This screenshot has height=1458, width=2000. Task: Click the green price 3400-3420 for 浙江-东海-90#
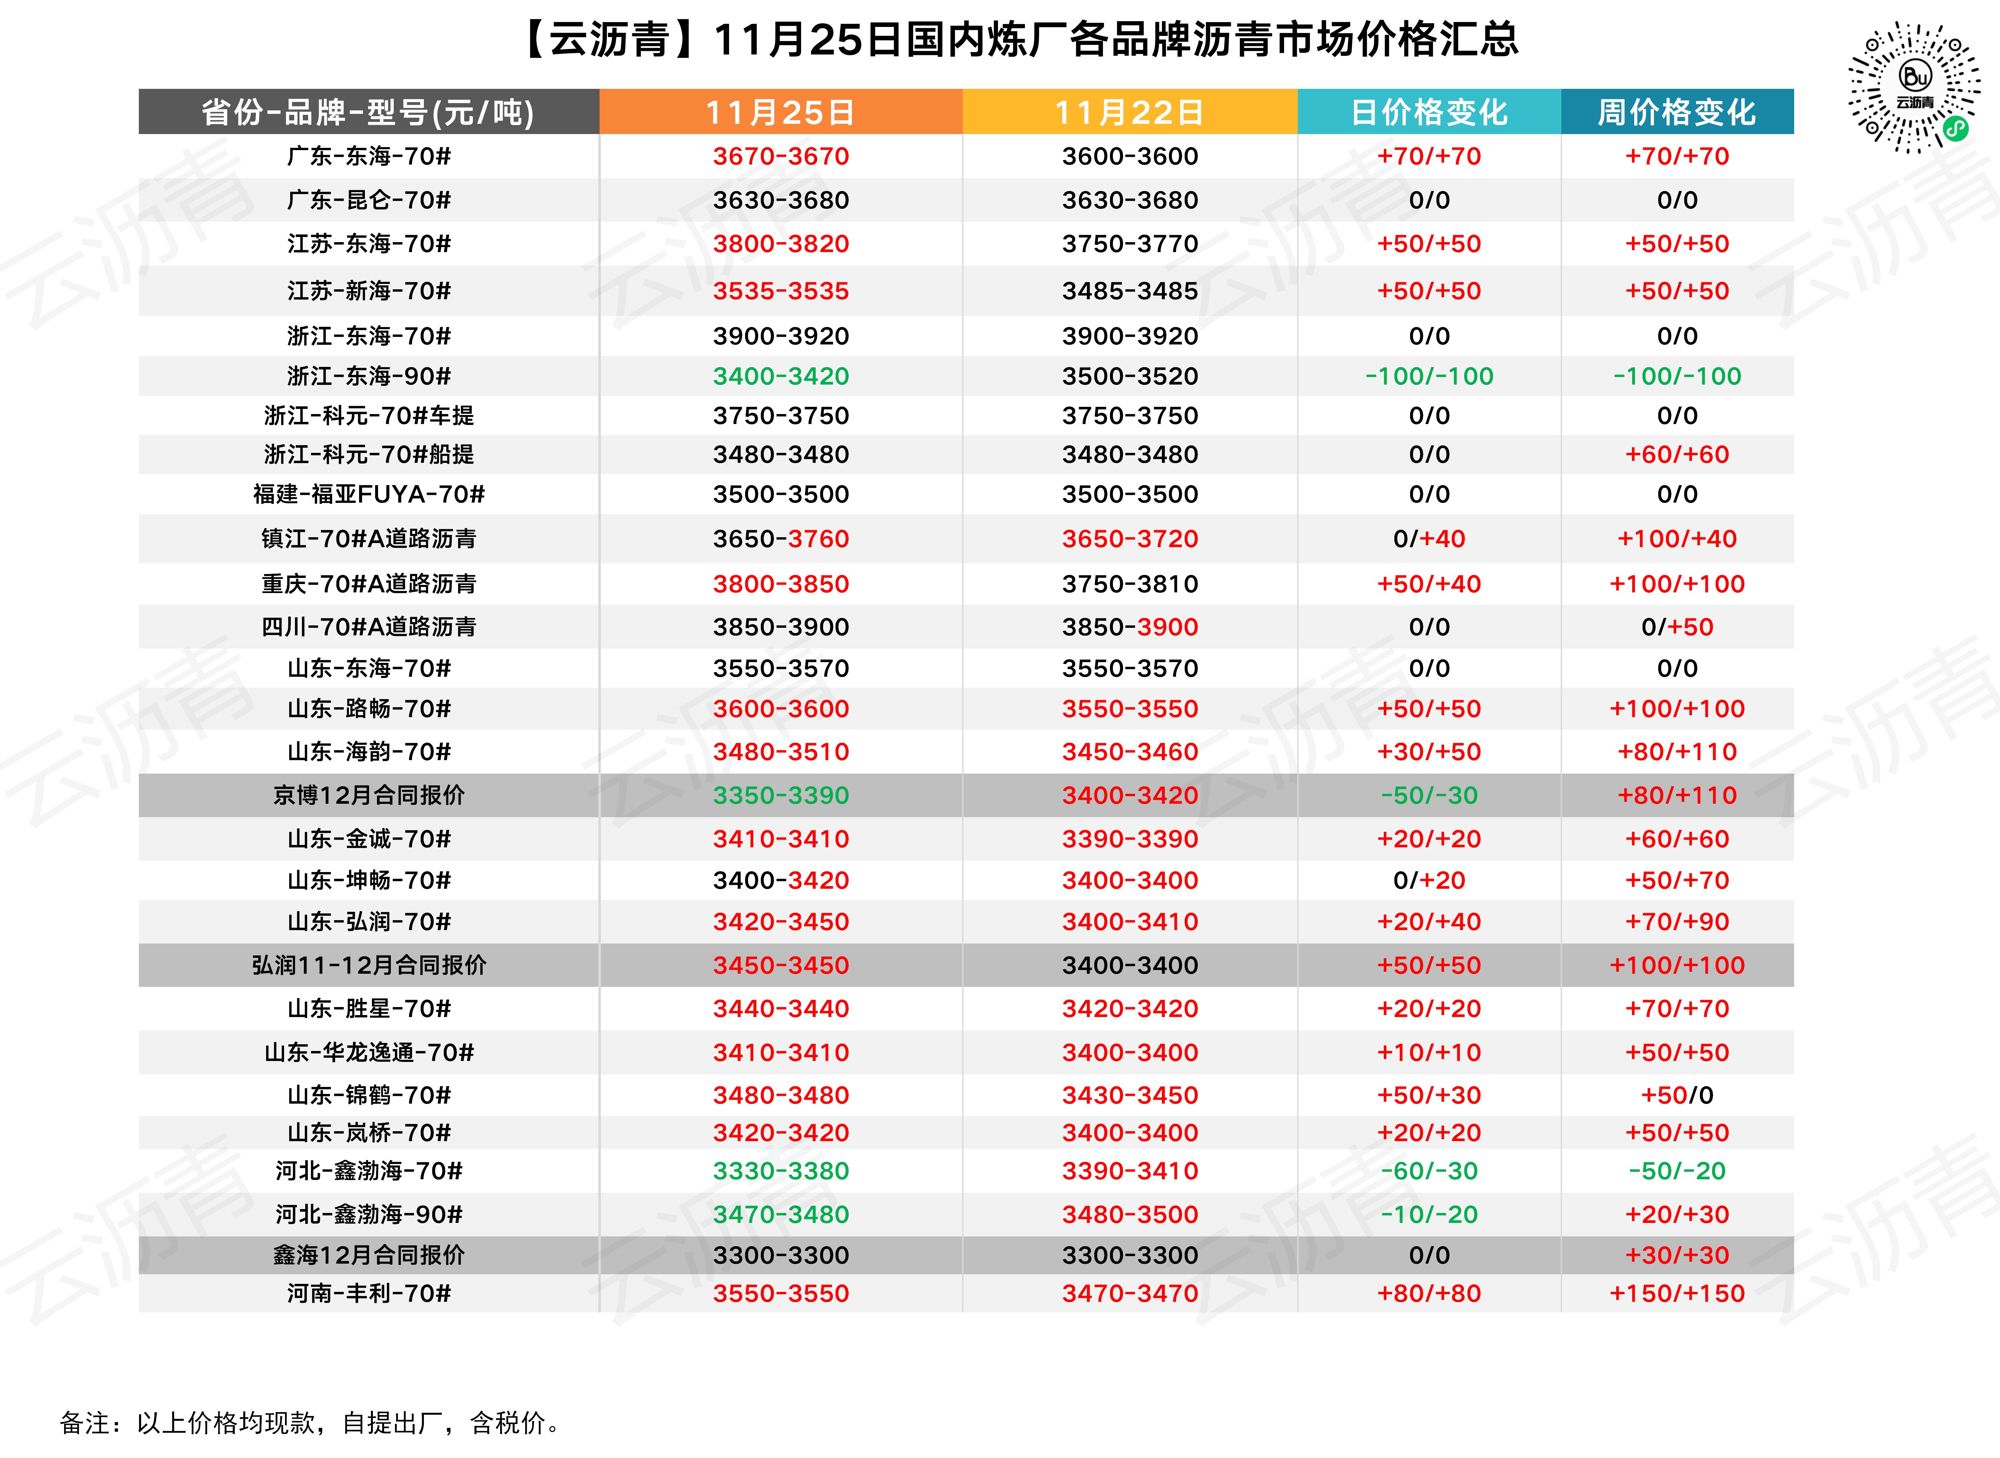point(781,376)
